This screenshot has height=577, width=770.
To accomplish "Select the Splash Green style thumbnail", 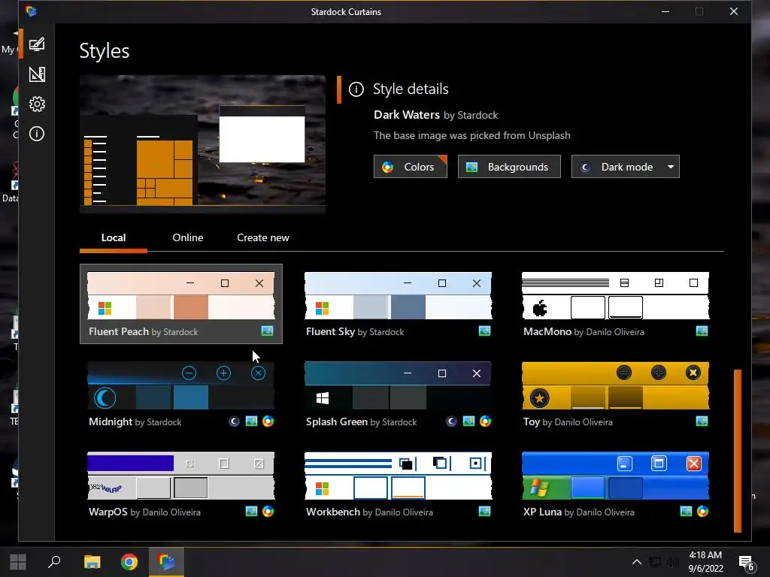I will (x=398, y=385).
